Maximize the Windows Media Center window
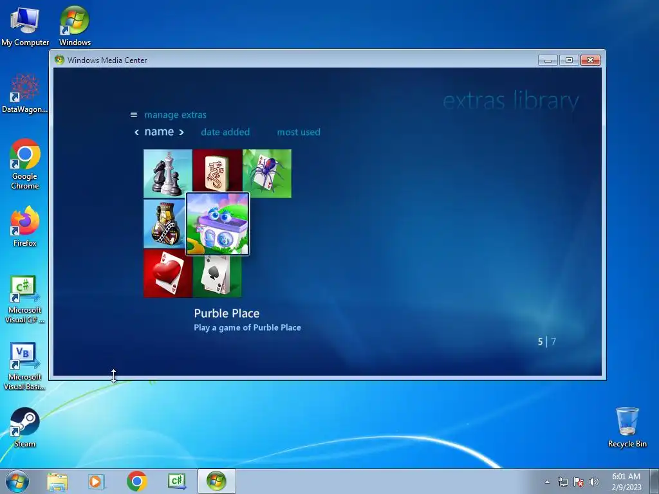 point(569,60)
